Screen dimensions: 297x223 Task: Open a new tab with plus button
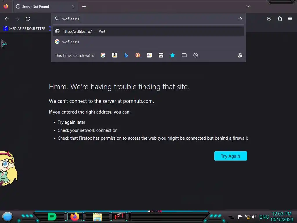coord(84,7)
